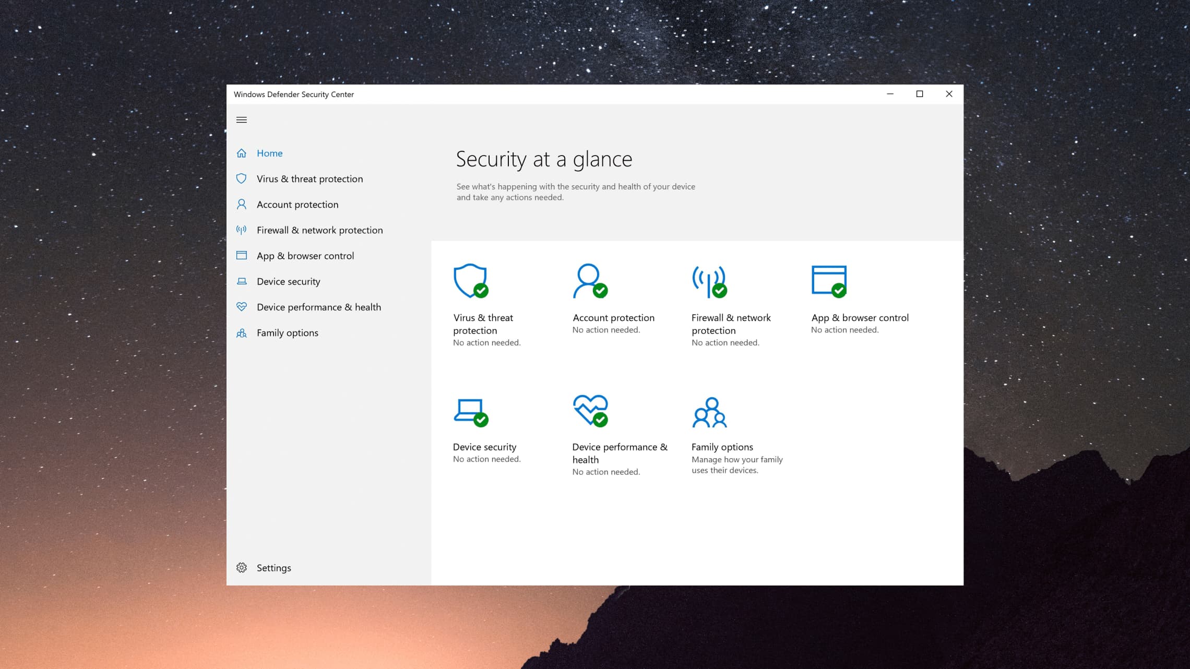
Task: Click the Firewall & network protection icon
Action: (709, 281)
